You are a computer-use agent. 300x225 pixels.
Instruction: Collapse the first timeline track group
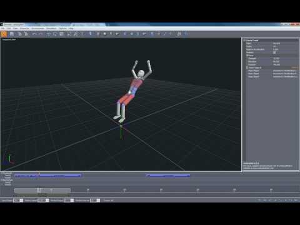tap(1, 173)
